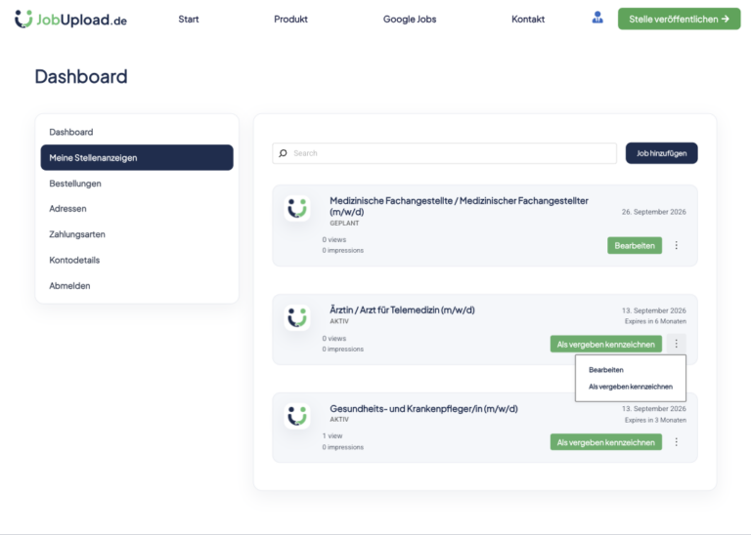Open three-dot menu for Gesundheits- und Krankenpfleger job
Viewport: 751px width, 535px height.
(677, 442)
